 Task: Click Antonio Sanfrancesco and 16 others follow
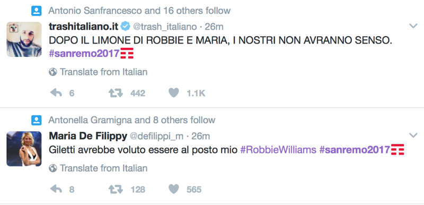coord(139,11)
